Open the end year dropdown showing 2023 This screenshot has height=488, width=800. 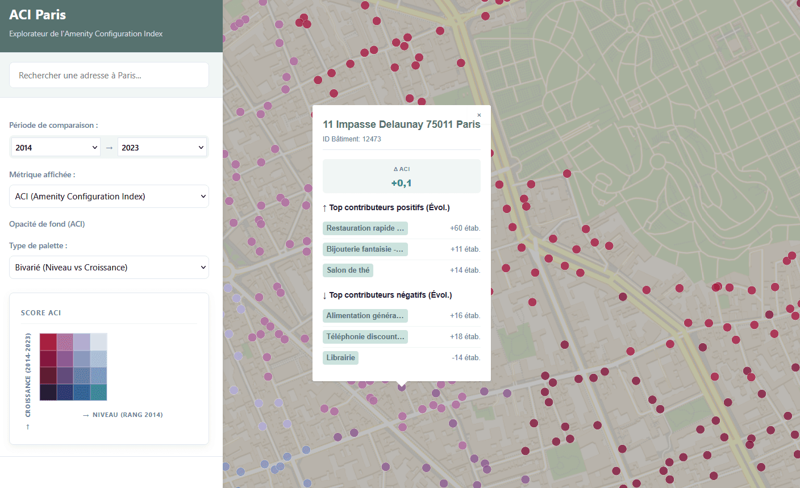[x=162, y=147]
